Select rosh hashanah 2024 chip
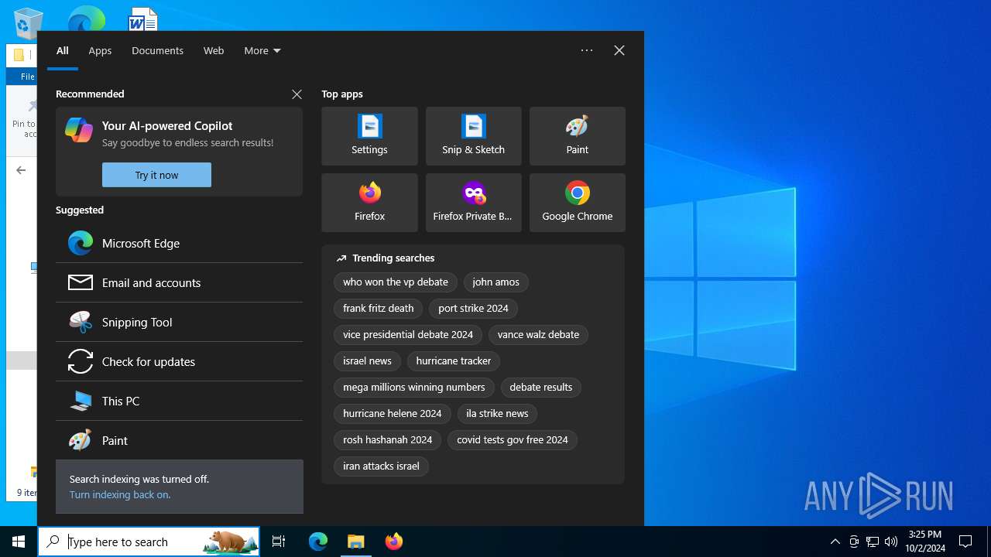Image resolution: width=991 pixels, height=557 pixels. coord(387,440)
